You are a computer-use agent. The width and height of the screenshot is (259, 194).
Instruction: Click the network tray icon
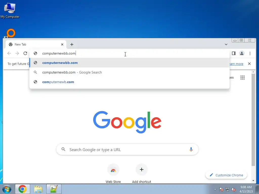227,189
